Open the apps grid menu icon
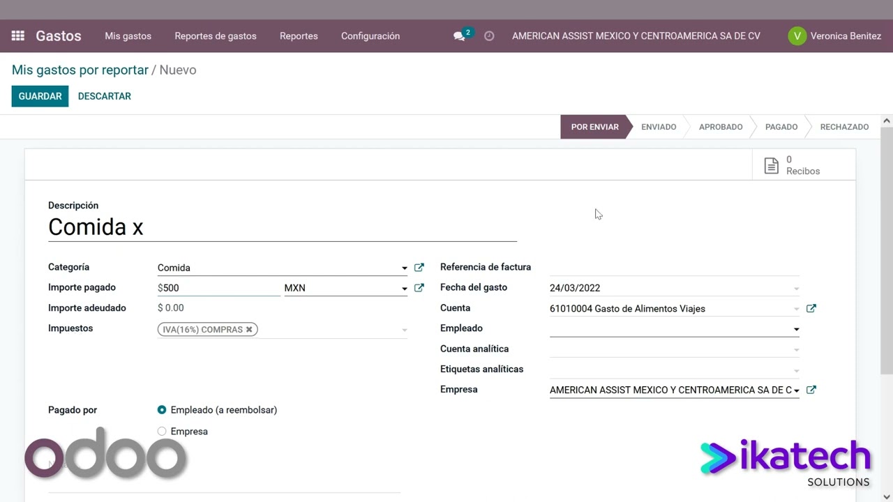 coord(18,36)
